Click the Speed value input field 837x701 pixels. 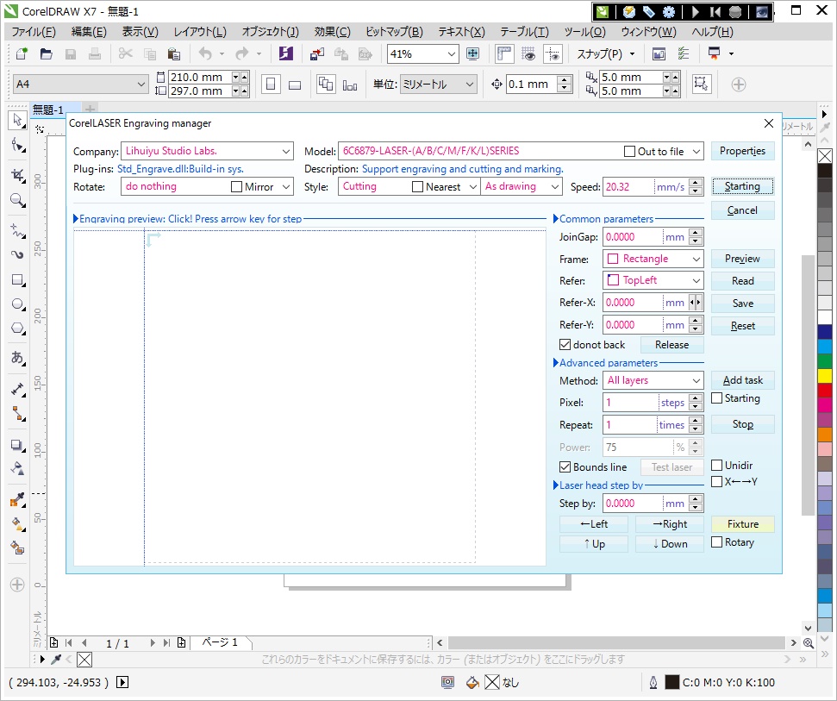tap(628, 187)
